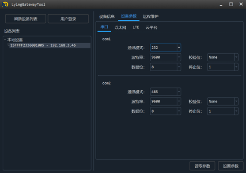The width and height of the screenshot is (246, 173).
Task: Click the 设备列表 heading text
Action: click(x=12, y=31)
